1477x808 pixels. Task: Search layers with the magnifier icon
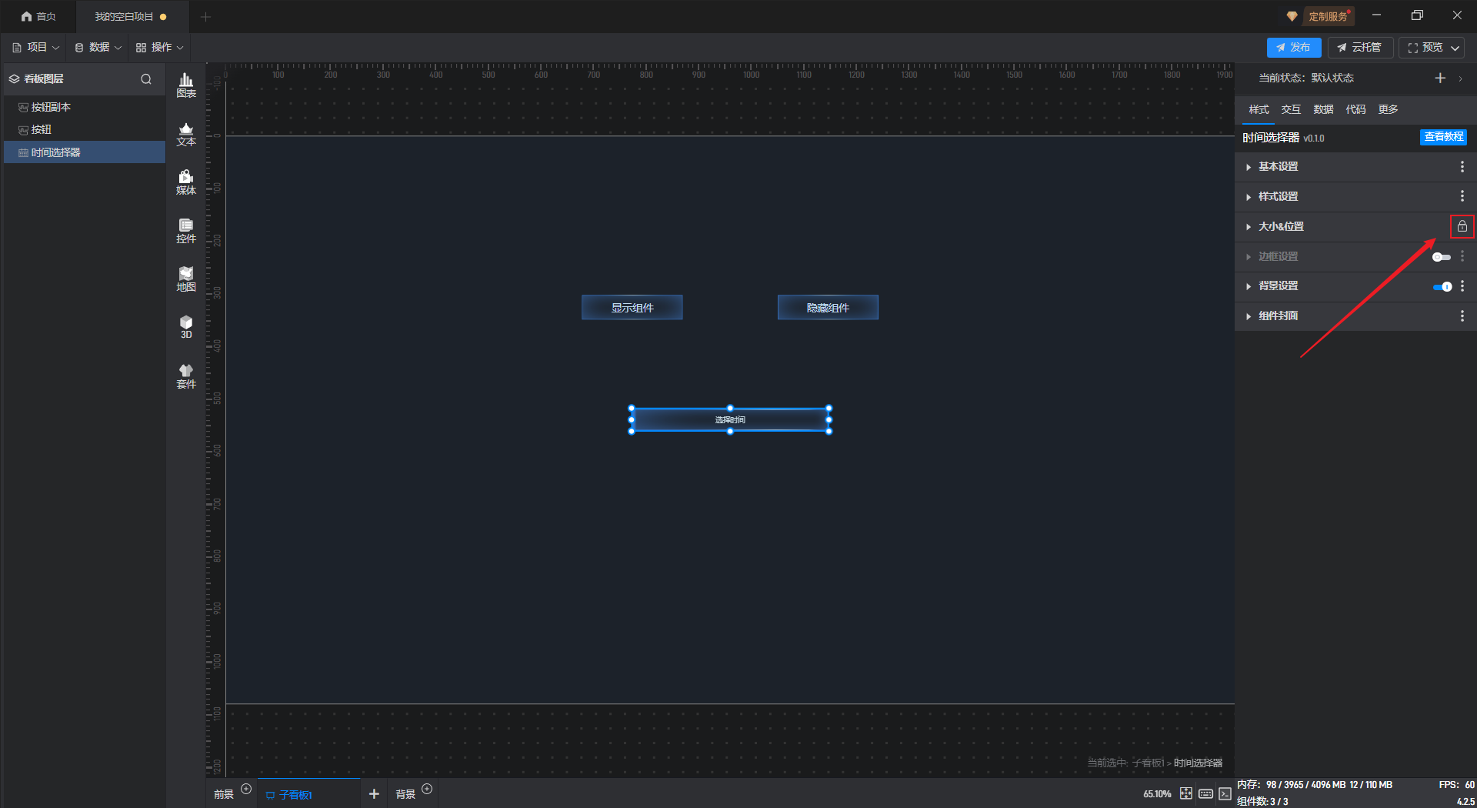(x=146, y=78)
